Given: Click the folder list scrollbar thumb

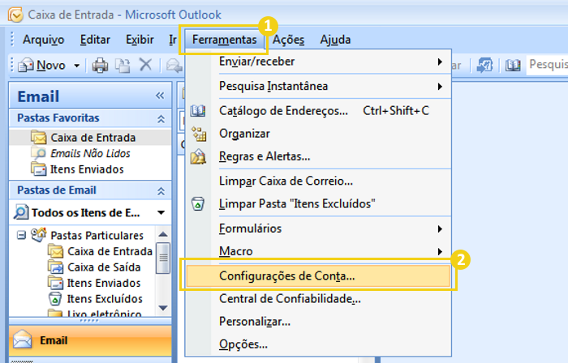Looking at the screenshot, I should point(163,258).
